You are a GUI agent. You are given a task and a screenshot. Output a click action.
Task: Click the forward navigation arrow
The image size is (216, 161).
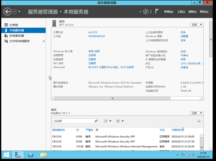point(14,12)
